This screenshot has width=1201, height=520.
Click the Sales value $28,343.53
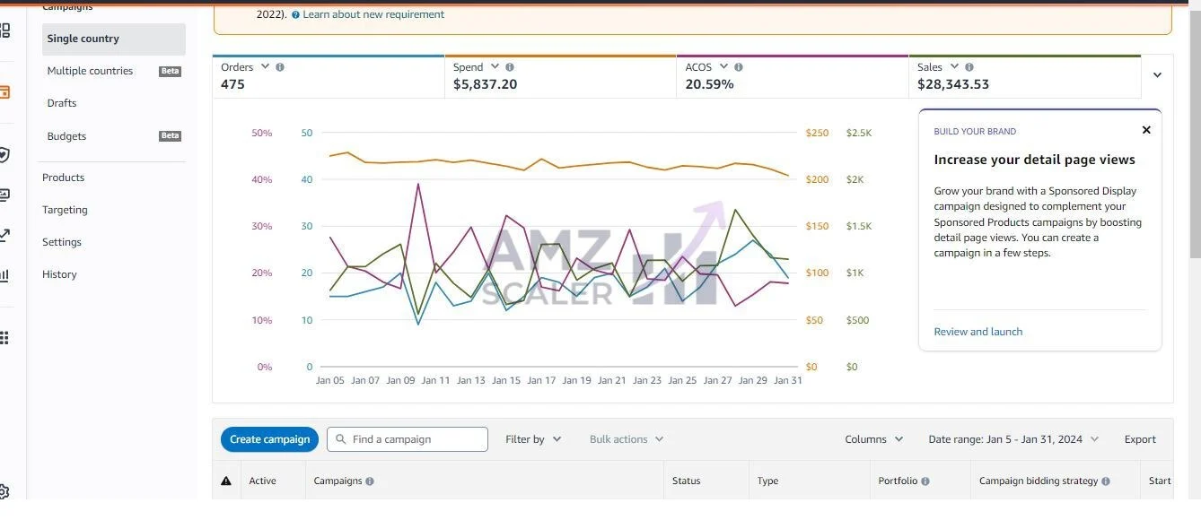(953, 84)
